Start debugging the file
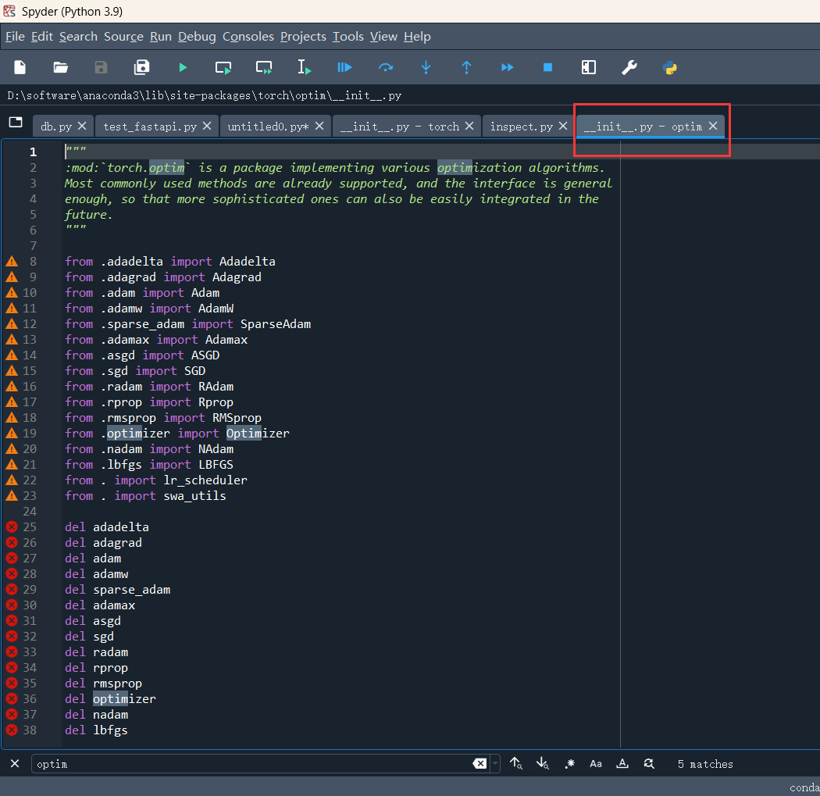The width and height of the screenshot is (820, 796). [344, 67]
